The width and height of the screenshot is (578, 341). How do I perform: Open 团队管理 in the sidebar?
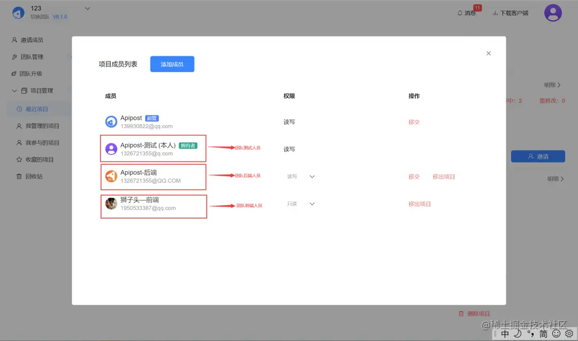pyautogui.click(x=27, y=57)
